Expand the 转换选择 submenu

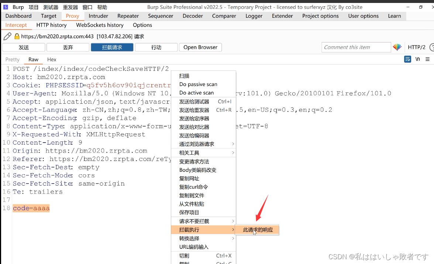point(204,239)
